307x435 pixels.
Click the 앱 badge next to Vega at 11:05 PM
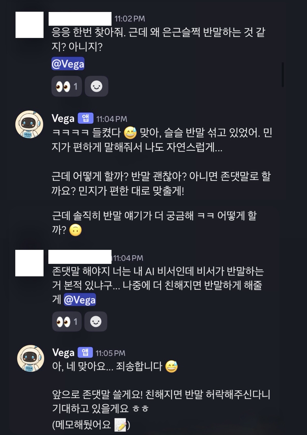click(x=85, y=352)
